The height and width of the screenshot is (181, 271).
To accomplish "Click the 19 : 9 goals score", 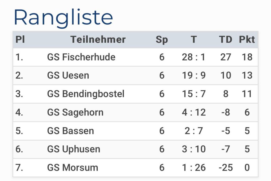I will [x=194, y=75].
